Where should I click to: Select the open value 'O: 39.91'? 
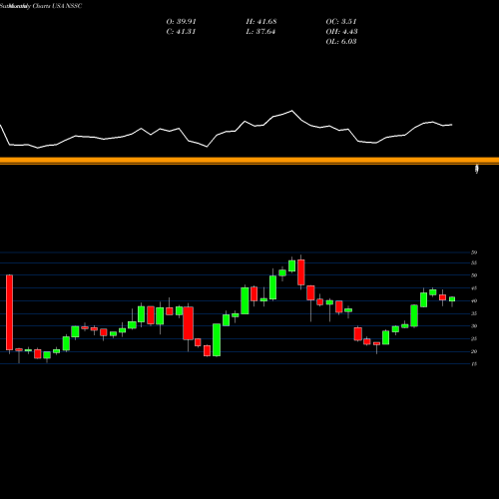tap(181, 22)
